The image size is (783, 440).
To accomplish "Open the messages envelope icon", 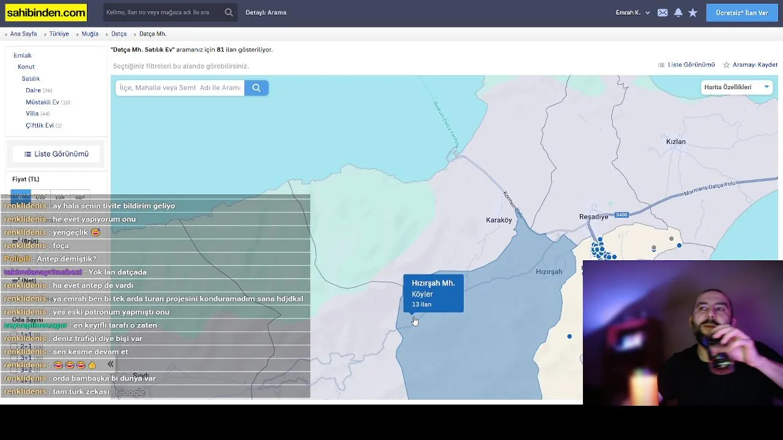I will point(662,12).
